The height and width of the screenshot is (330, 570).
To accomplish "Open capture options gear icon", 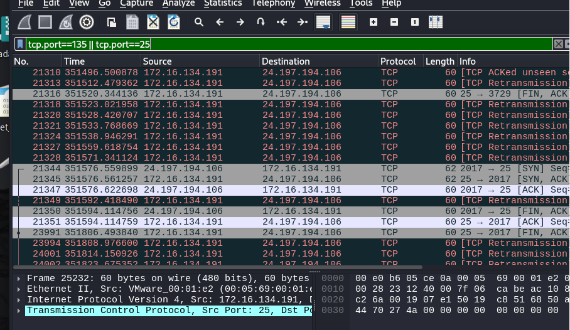I will (87, 22).
